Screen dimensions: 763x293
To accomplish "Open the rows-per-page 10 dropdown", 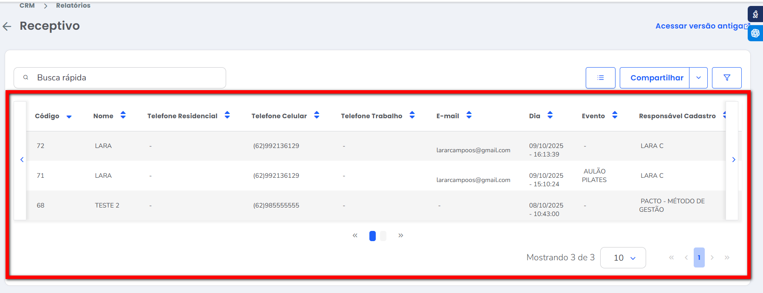I will [623, 258].
